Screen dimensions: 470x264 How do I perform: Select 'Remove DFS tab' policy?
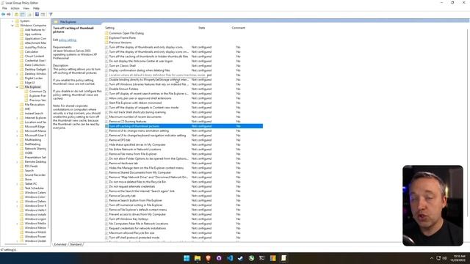coord(120,140)
